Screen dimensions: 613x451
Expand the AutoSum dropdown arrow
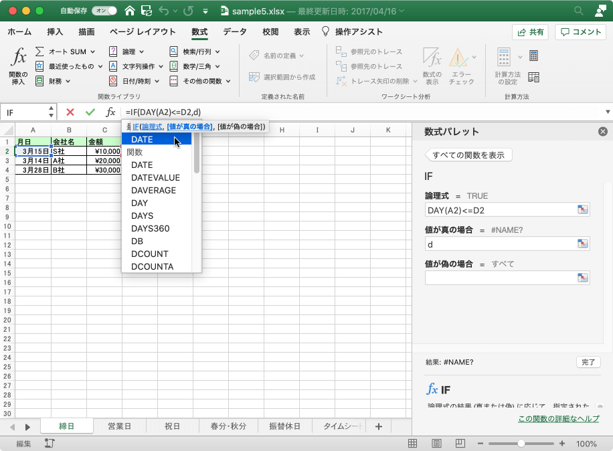[92, 52]
